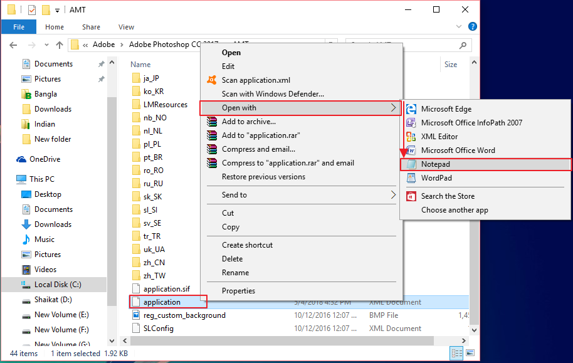Select Local Disk (C:) in navigation pane

[x=57, y=285]
